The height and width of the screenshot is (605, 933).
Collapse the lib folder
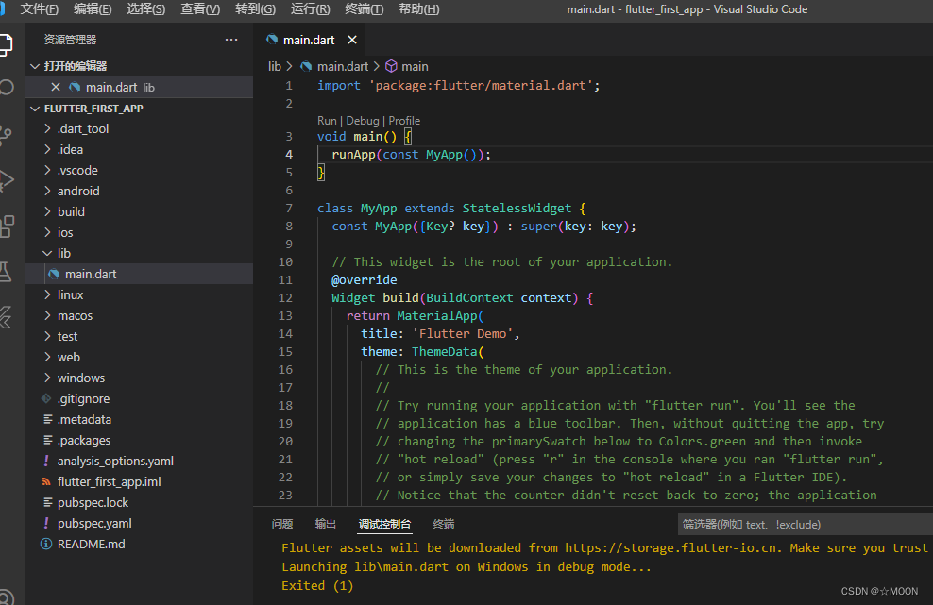tap(47, 253)
